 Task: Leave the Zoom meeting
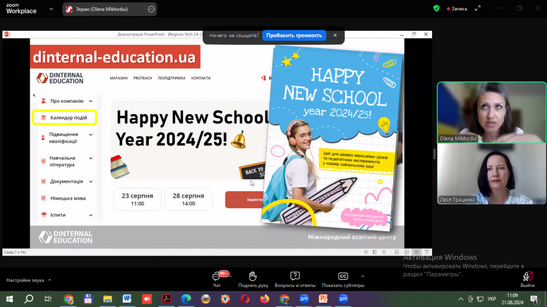(x=528, y=280)
